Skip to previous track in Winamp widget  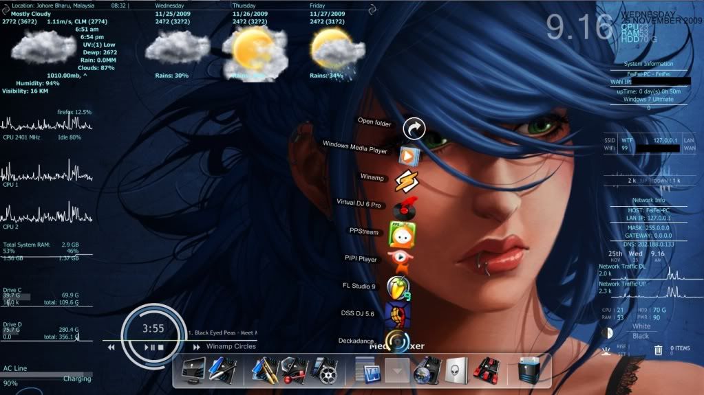[x=111, y=348]
